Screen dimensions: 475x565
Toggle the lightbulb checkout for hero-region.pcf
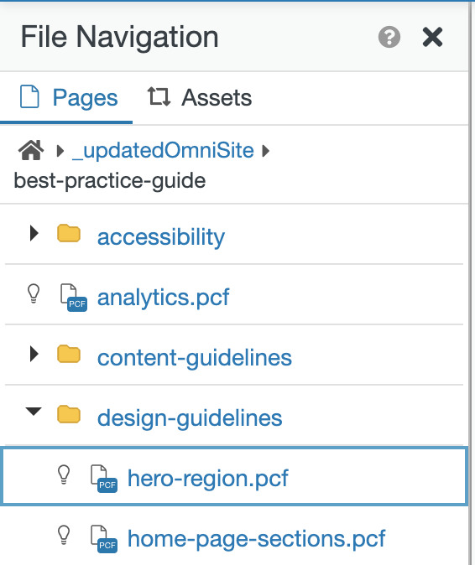(x=64, y=475)
